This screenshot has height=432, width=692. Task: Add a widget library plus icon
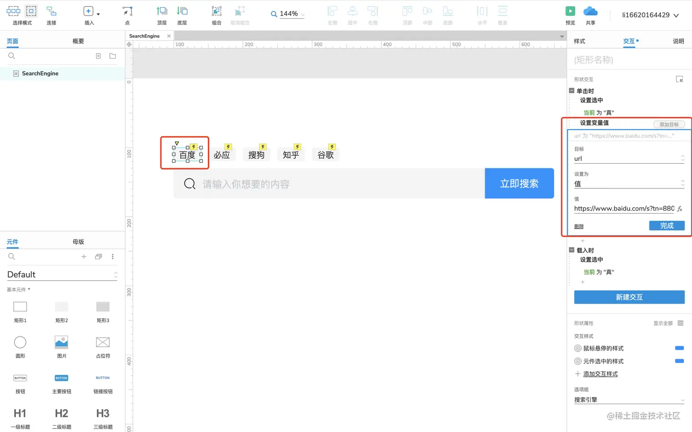[84, 256]
